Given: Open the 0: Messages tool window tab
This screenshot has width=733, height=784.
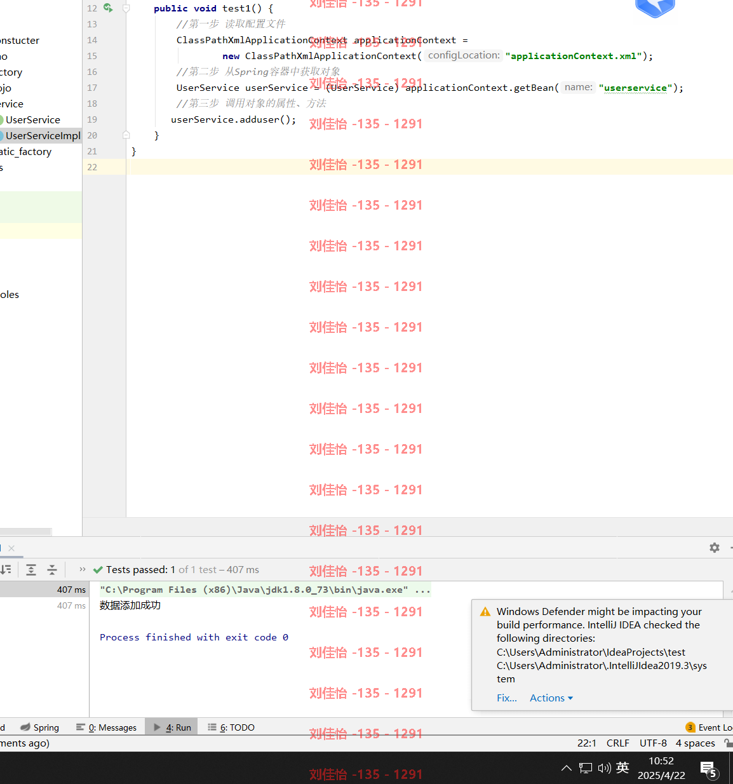Looking at the screenshot, I should coord(106,727).
